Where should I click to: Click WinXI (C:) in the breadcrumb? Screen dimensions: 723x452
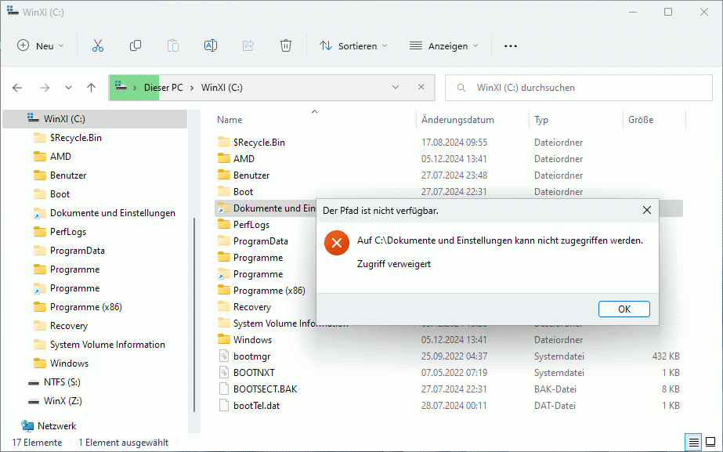pos(222,88)
